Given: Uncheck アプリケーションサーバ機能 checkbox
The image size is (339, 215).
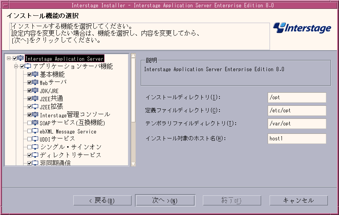Looking at the screenshot, I should (22, 66).
